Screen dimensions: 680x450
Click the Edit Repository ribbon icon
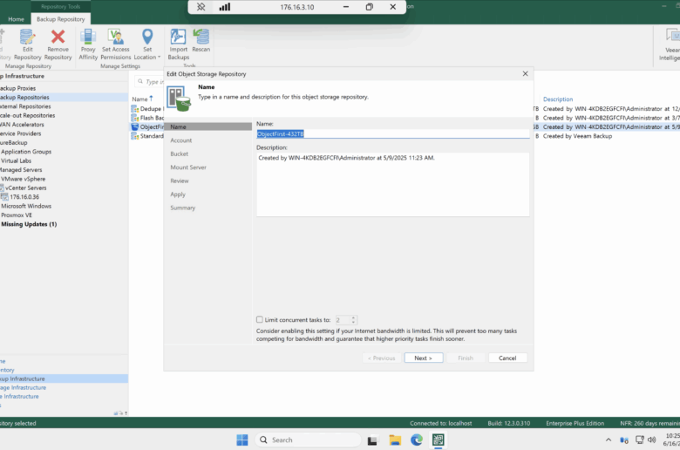[27, 37]
